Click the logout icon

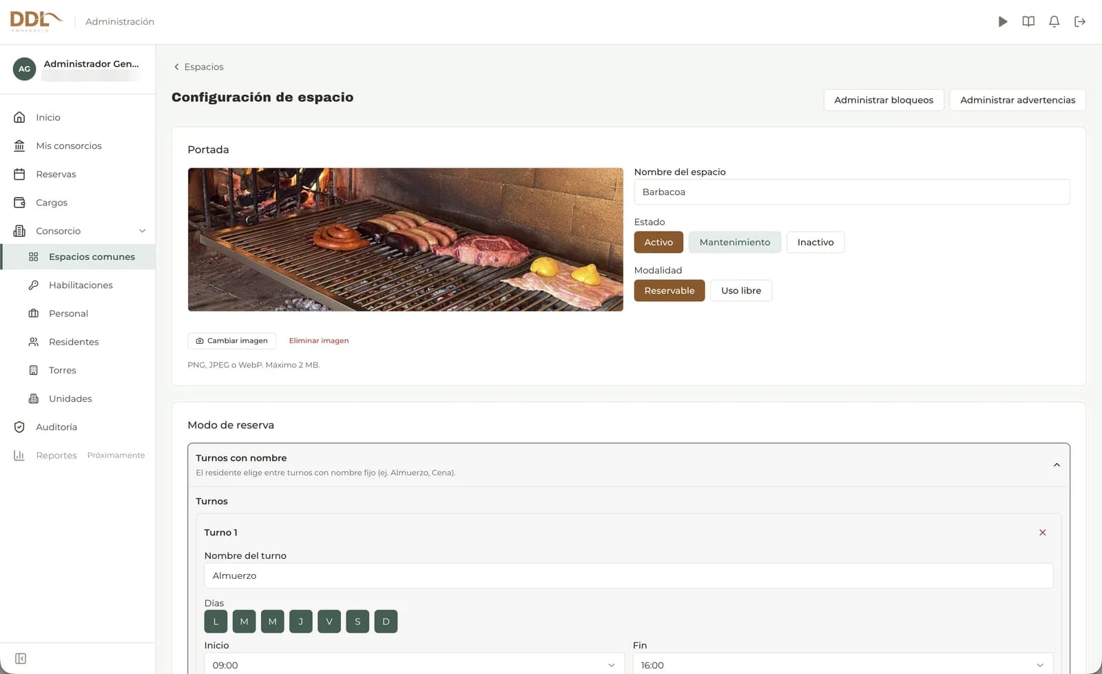click(x=1080, y=21)
